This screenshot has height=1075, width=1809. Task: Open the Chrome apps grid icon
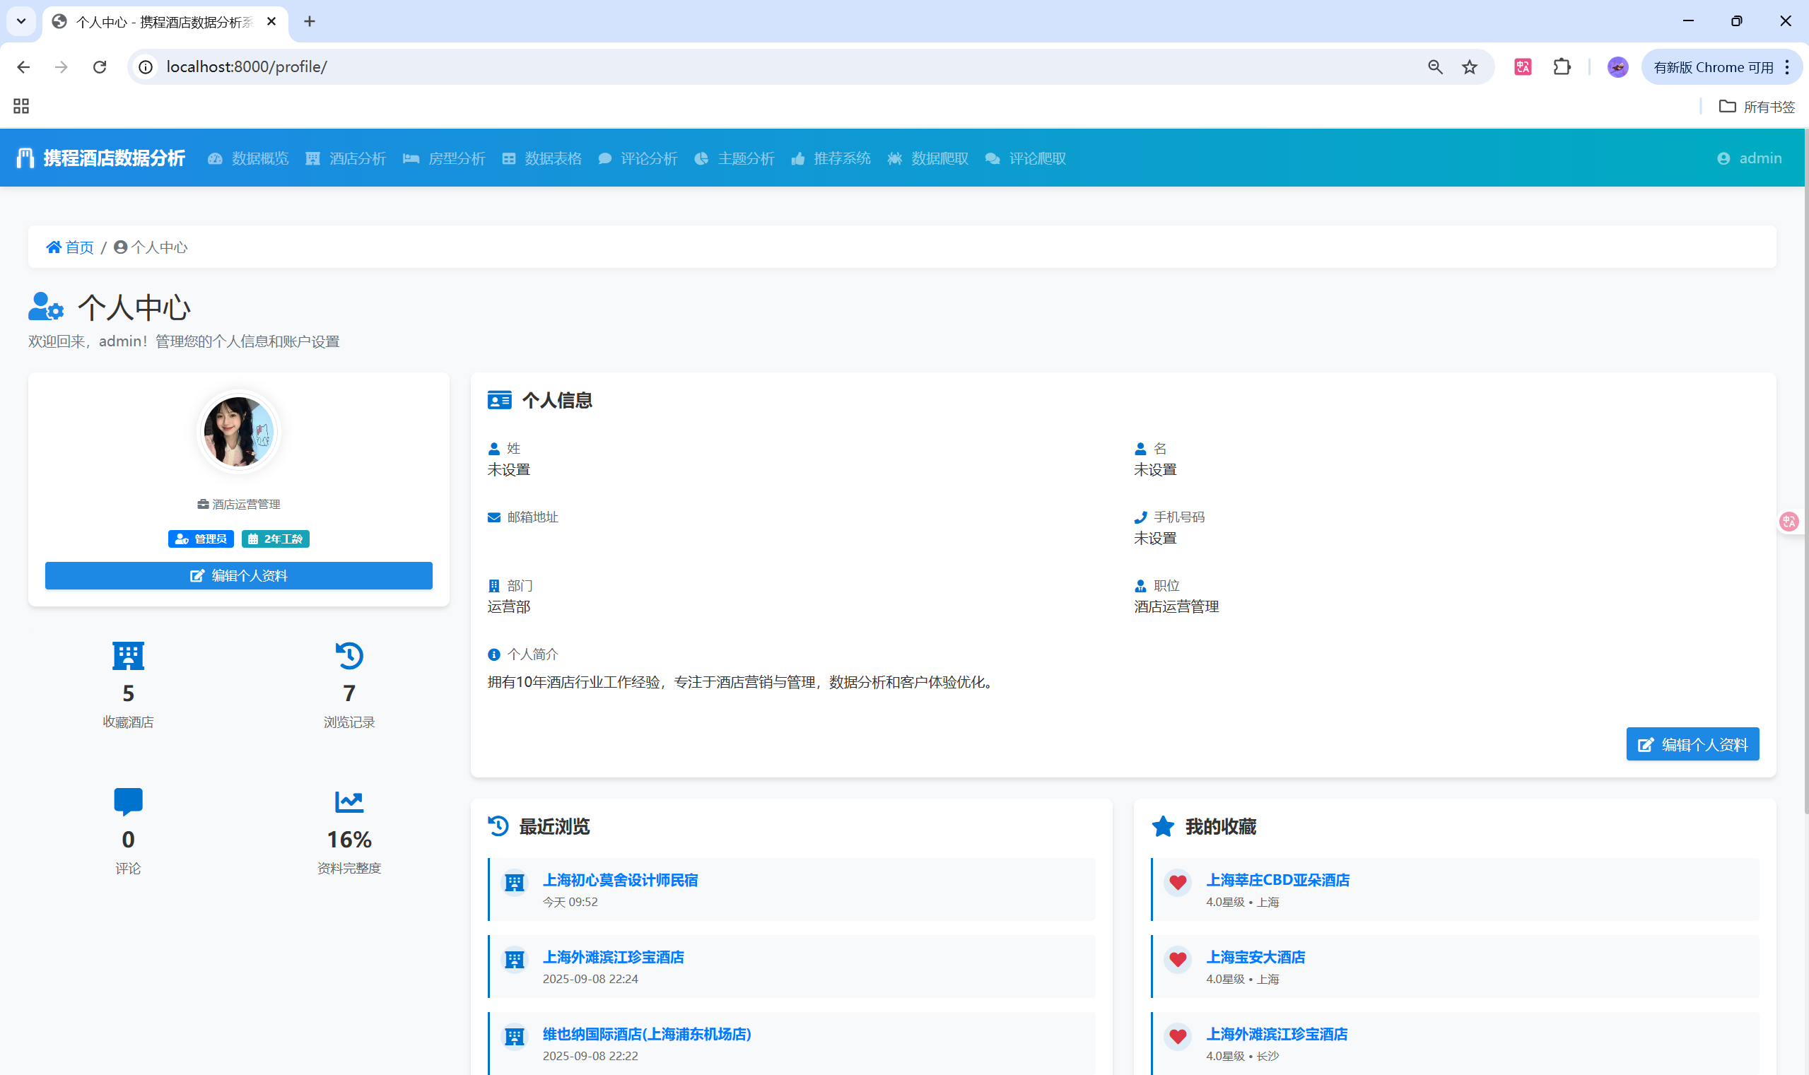[21, 107]
